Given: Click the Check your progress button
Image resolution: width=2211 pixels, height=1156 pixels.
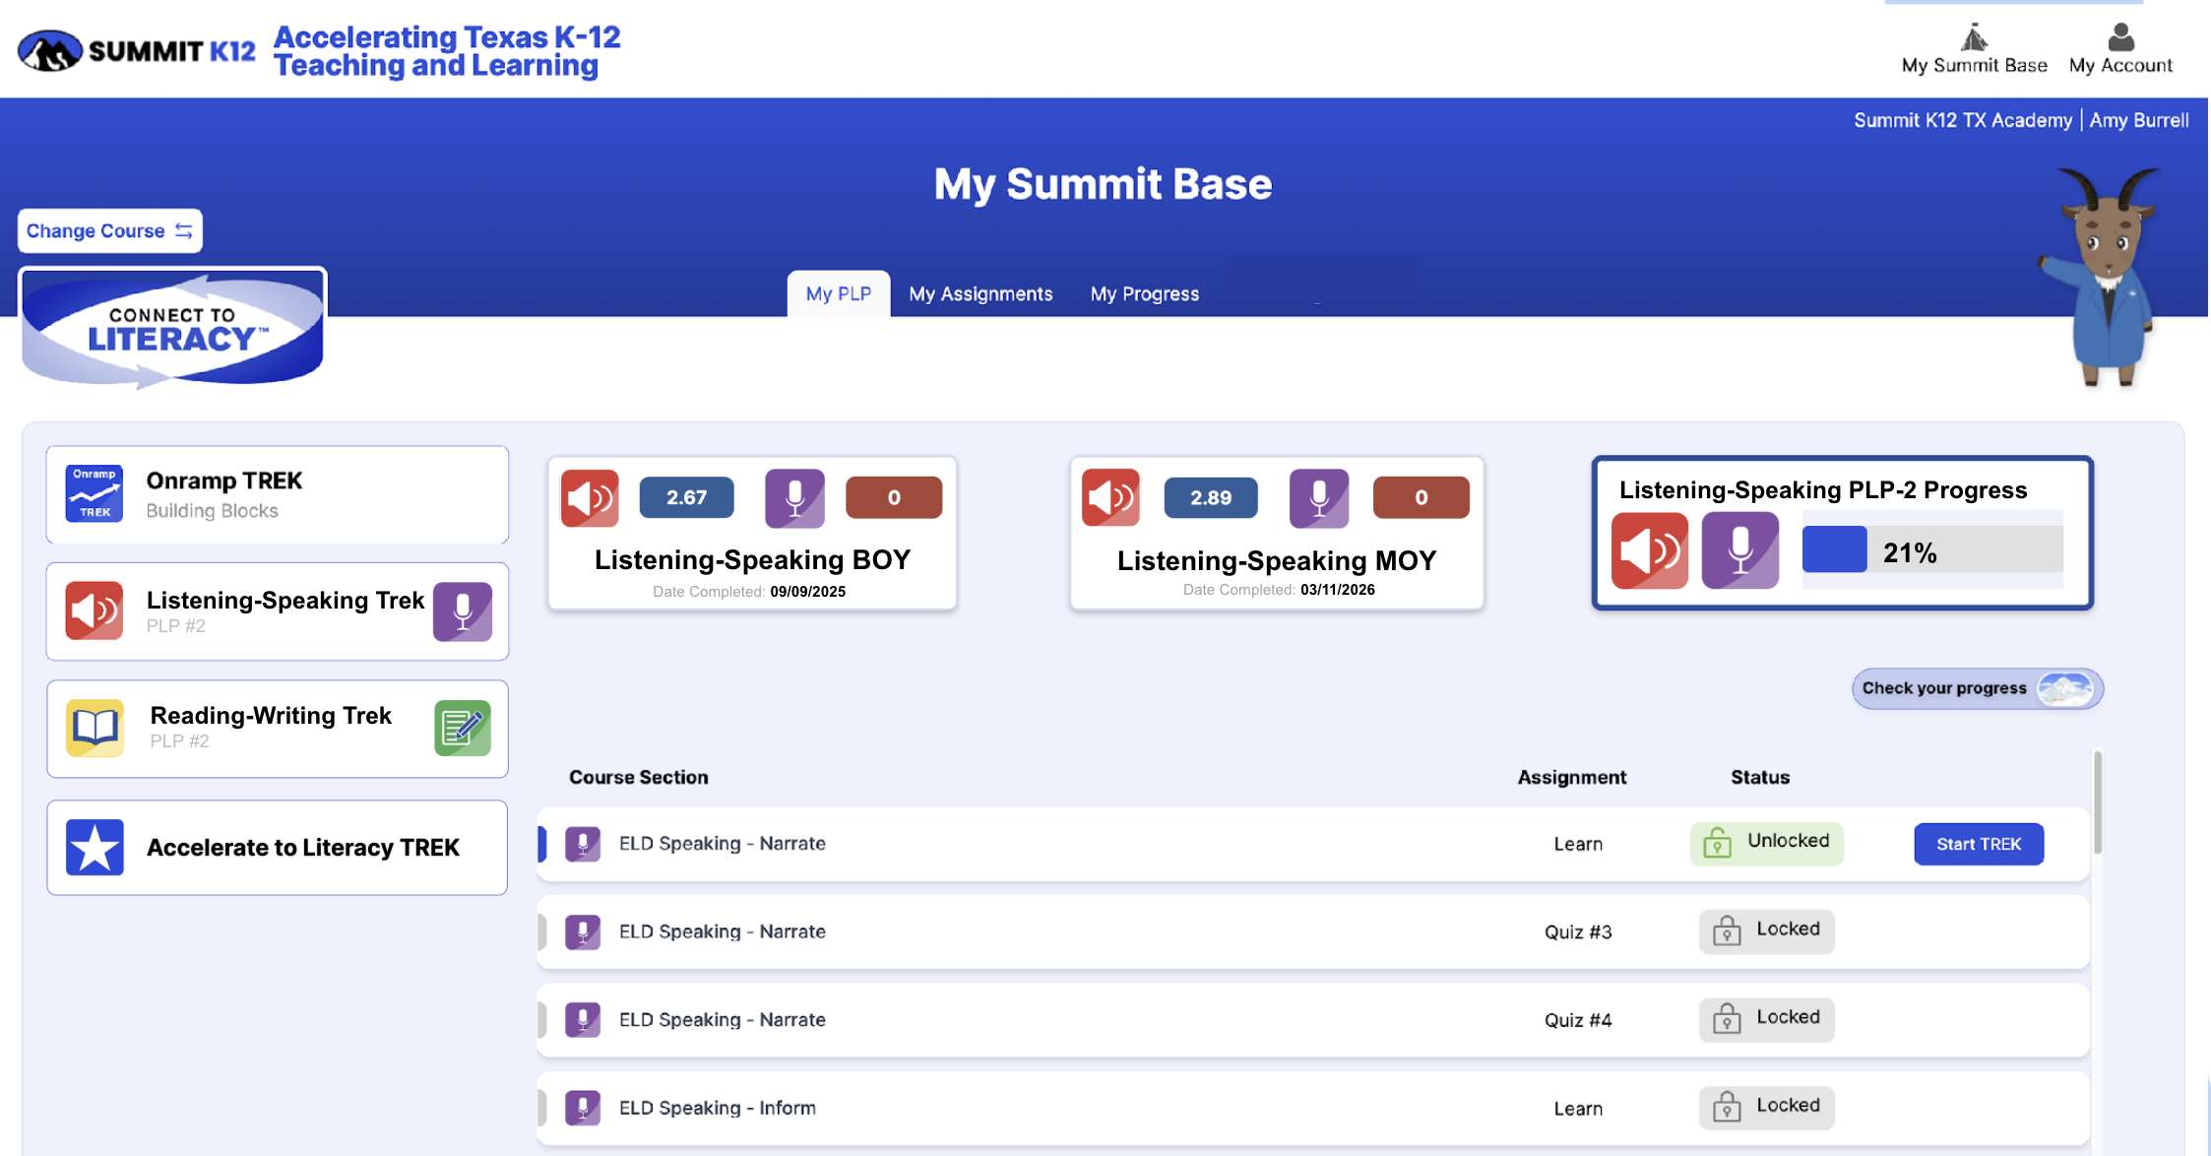Looking at the screenshot, I should [1977, 688].
